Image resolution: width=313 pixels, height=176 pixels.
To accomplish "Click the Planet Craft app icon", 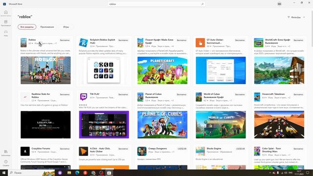I will pyautogui.click(x=140, y=43).
